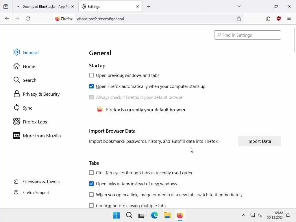Click the Find in Settings search field
This screenshot has height=222, width=296.
click(x=247, y=35)
